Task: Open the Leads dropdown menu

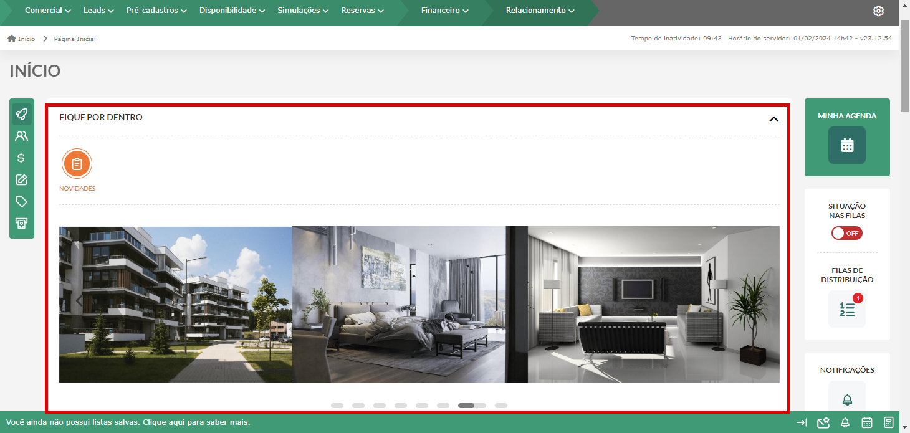Action: tap(99, 11)
